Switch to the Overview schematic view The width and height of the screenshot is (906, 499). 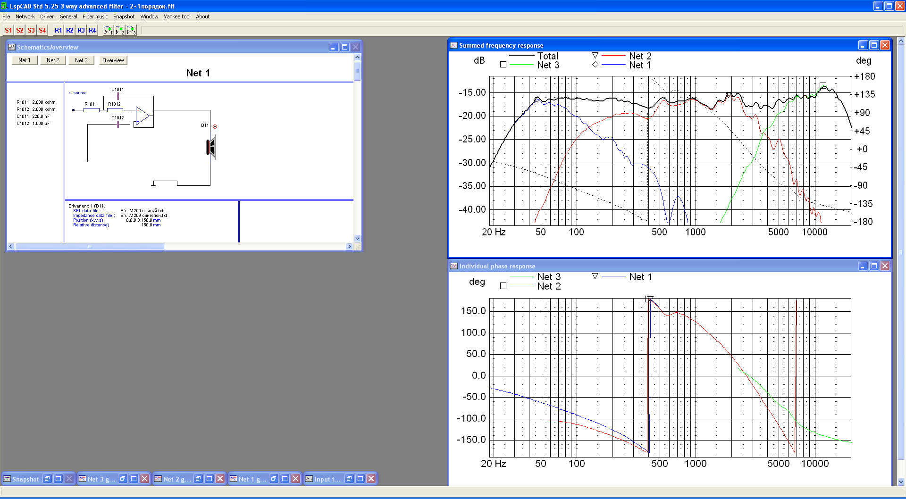[x=113, y=60]
